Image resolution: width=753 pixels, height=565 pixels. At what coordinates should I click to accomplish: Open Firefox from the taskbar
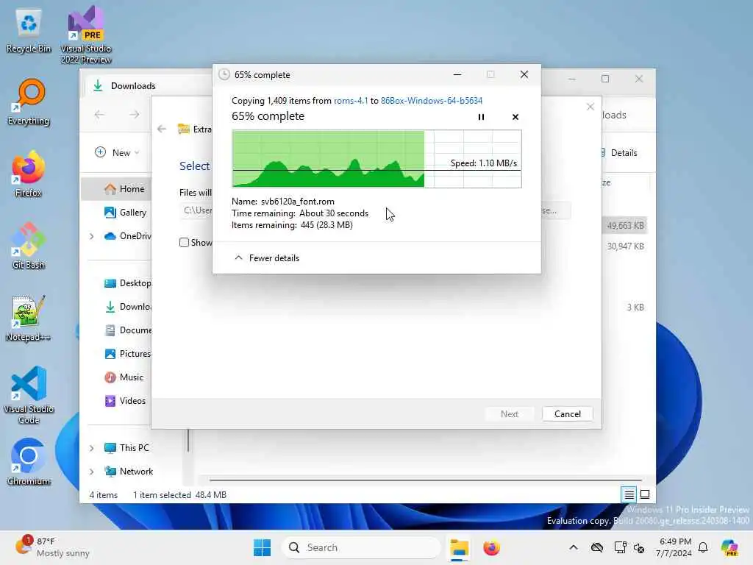pos(491,547)
